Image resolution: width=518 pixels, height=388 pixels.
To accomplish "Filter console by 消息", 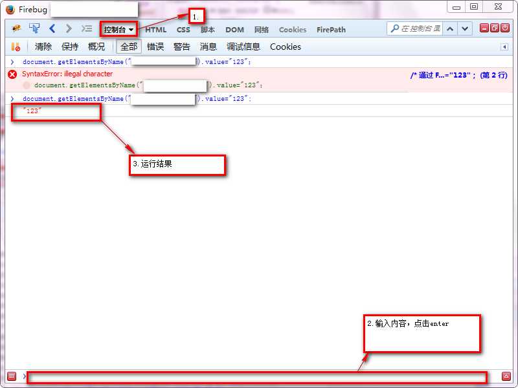I will [x=208, y=47].
